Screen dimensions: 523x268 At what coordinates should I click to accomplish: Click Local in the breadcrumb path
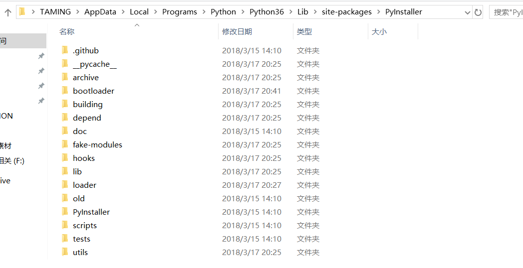point(139,12)
